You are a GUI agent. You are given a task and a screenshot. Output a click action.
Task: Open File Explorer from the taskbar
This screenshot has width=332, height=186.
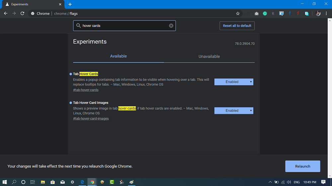coord(43,182)
